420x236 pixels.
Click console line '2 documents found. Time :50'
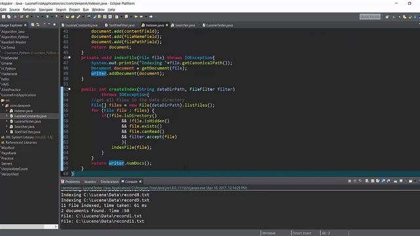click(95, 210)
